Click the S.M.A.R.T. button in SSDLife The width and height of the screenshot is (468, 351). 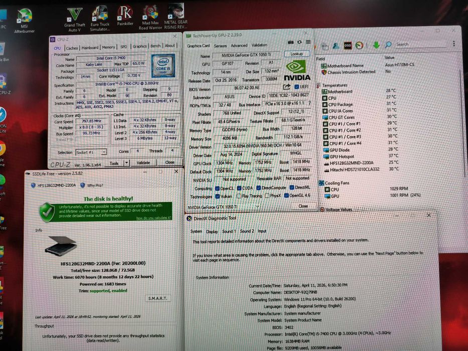(x=158, y=298)
